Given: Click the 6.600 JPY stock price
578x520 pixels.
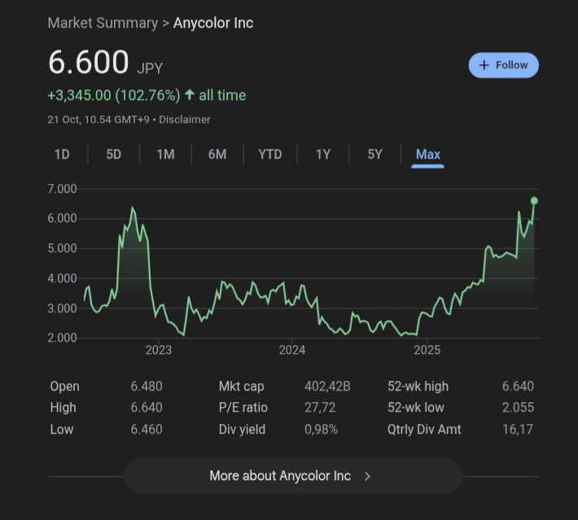Looking at the screenshot, I should tap(88, 63).
